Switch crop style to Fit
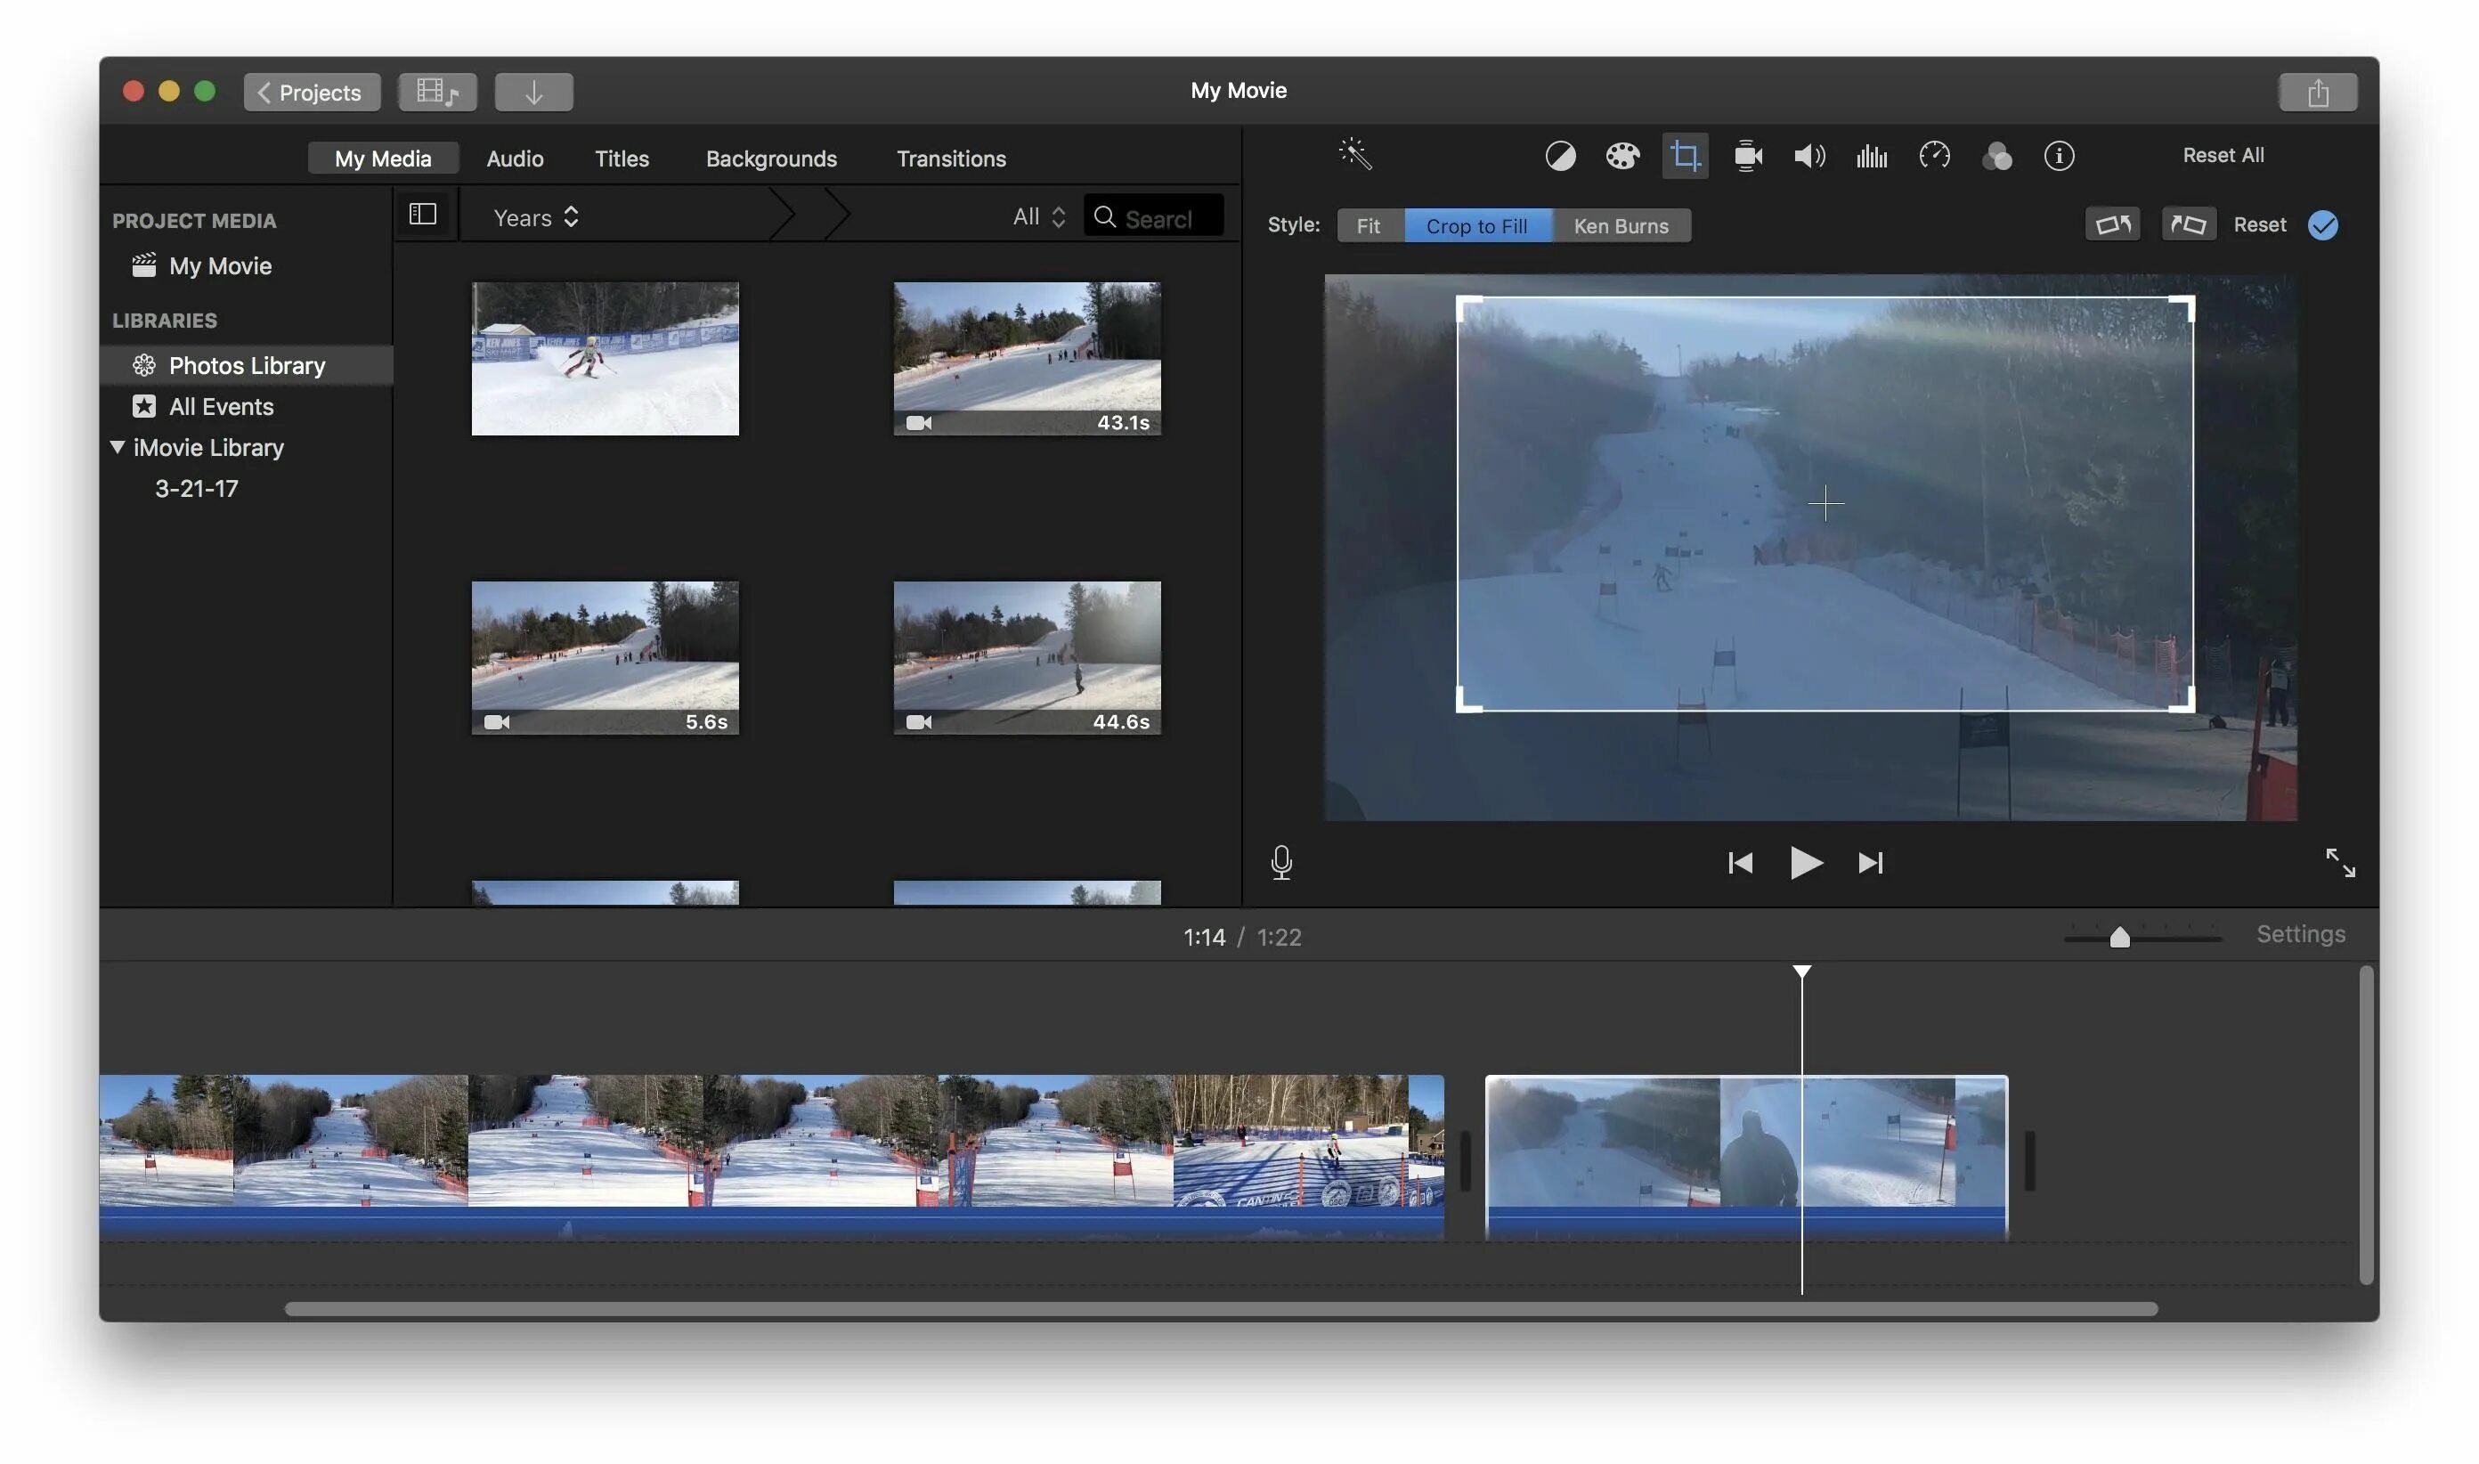 coord(1370,225)
